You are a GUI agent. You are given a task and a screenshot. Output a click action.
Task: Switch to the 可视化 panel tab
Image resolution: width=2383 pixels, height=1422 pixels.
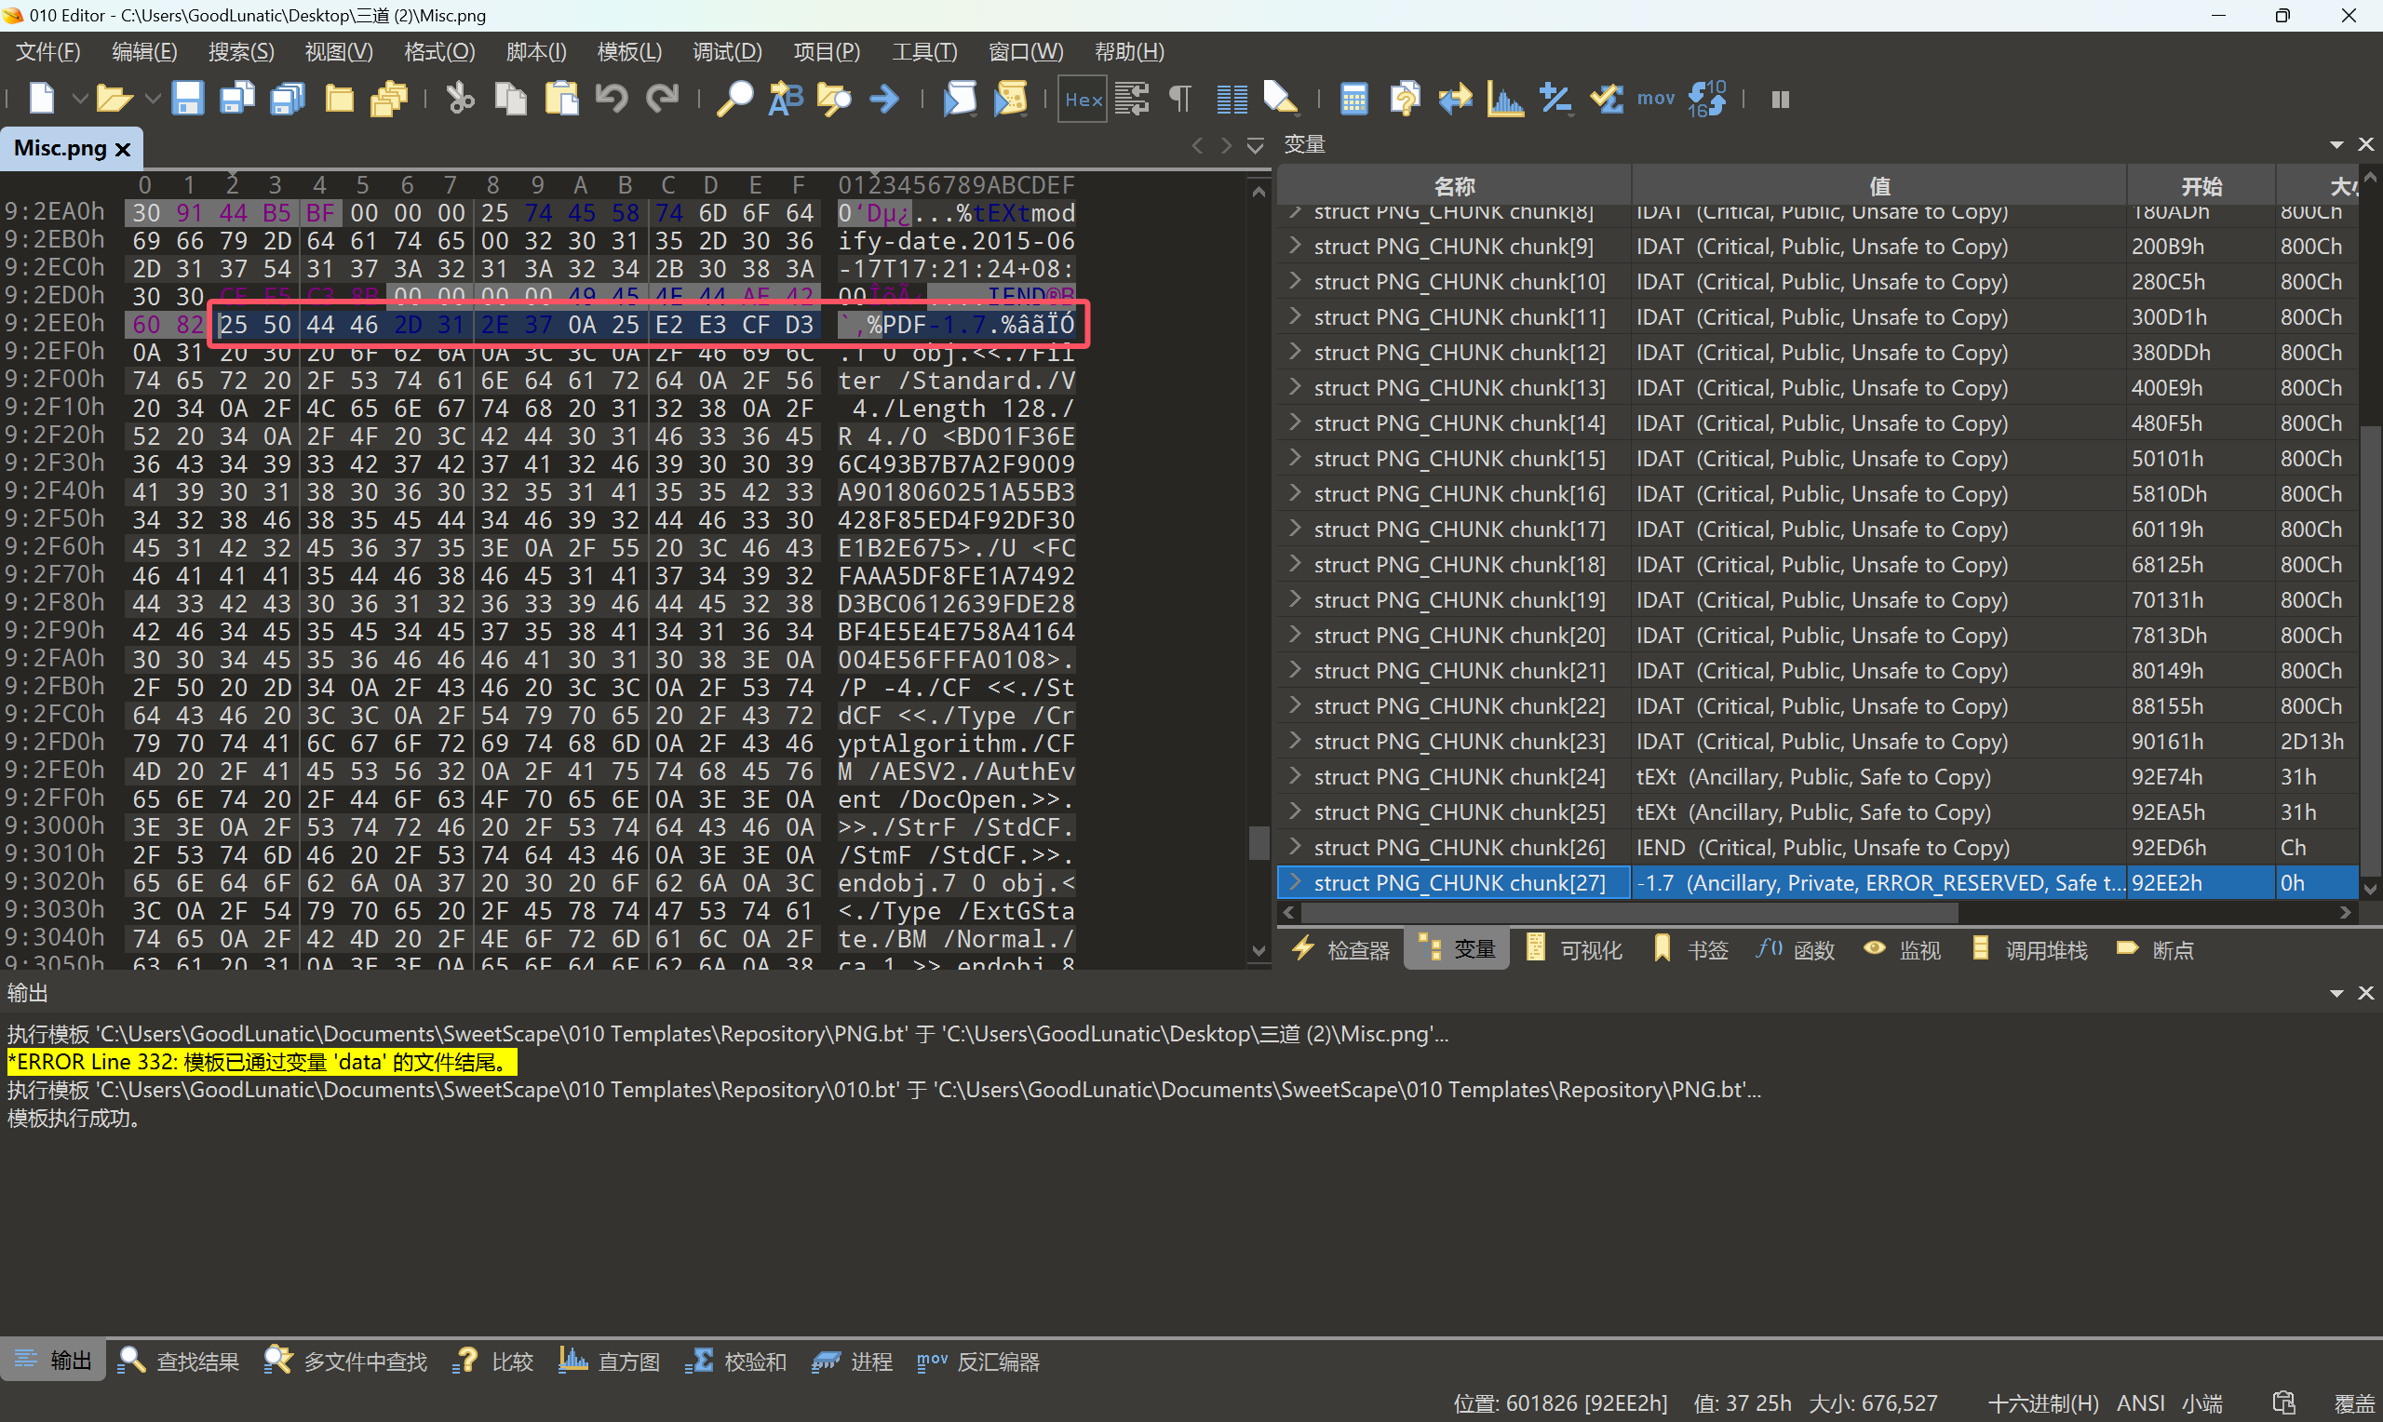tap(1573, 949)
